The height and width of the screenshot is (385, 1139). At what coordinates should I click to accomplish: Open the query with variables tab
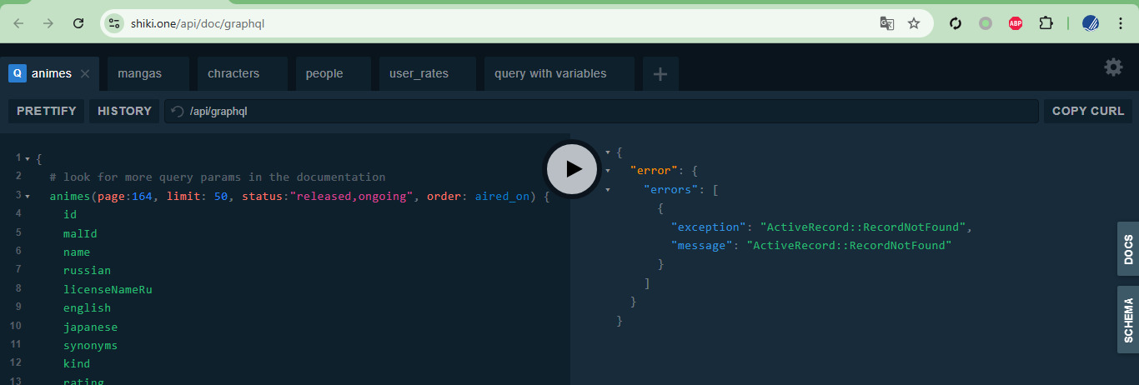[550, 73]
